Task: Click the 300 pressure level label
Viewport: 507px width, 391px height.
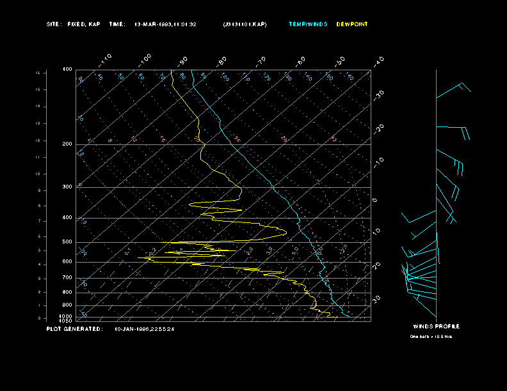Action: click(67, 187)
